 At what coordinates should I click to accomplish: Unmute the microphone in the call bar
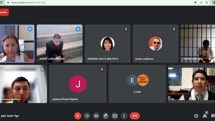[x=78, y=116]
